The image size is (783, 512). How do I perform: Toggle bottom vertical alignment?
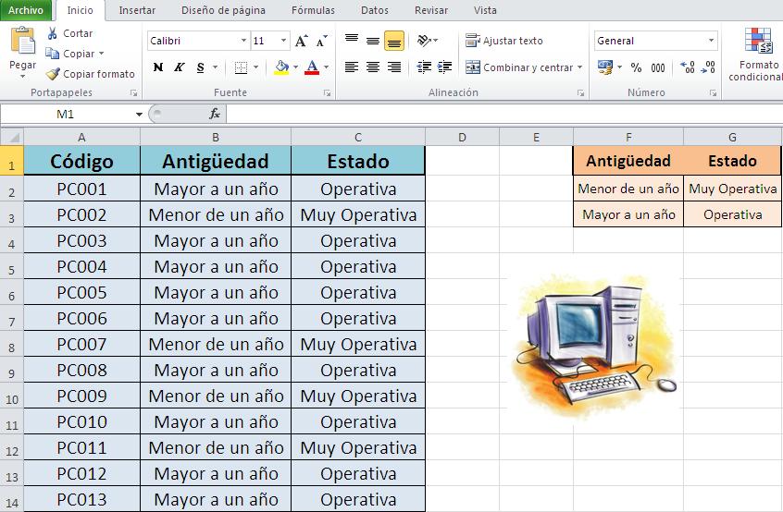click(x=394, y=41)
